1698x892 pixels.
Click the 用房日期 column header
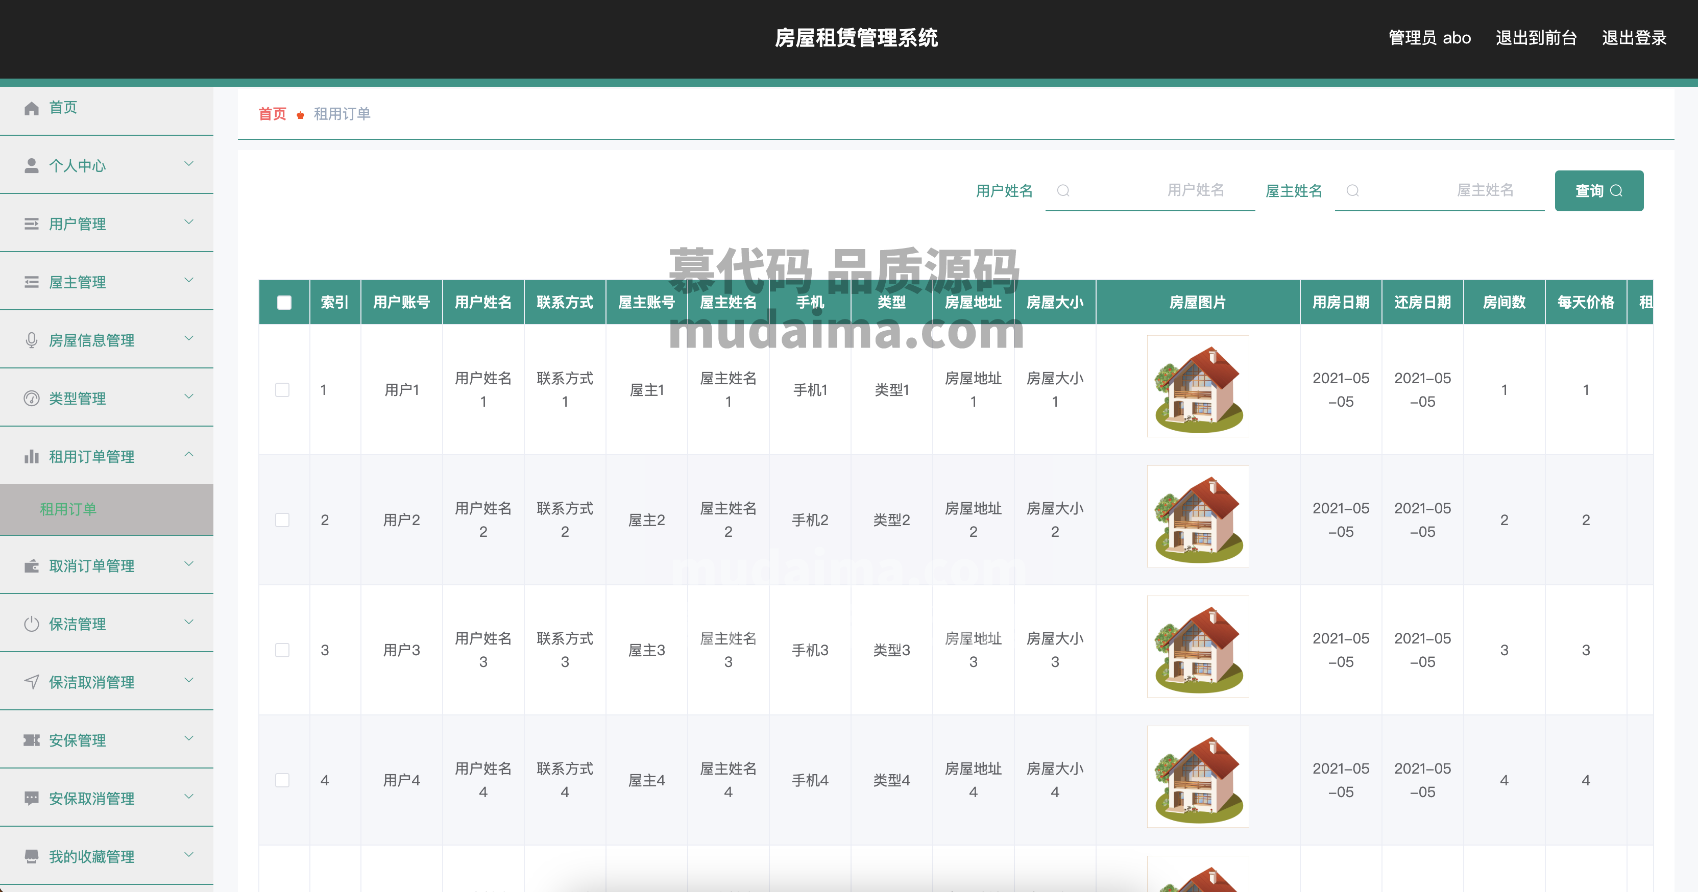click(1341, 303)
